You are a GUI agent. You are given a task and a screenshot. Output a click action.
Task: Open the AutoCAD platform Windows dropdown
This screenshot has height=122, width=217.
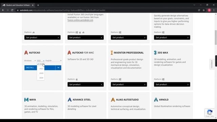pyautogui.click(x=30, y=61)
